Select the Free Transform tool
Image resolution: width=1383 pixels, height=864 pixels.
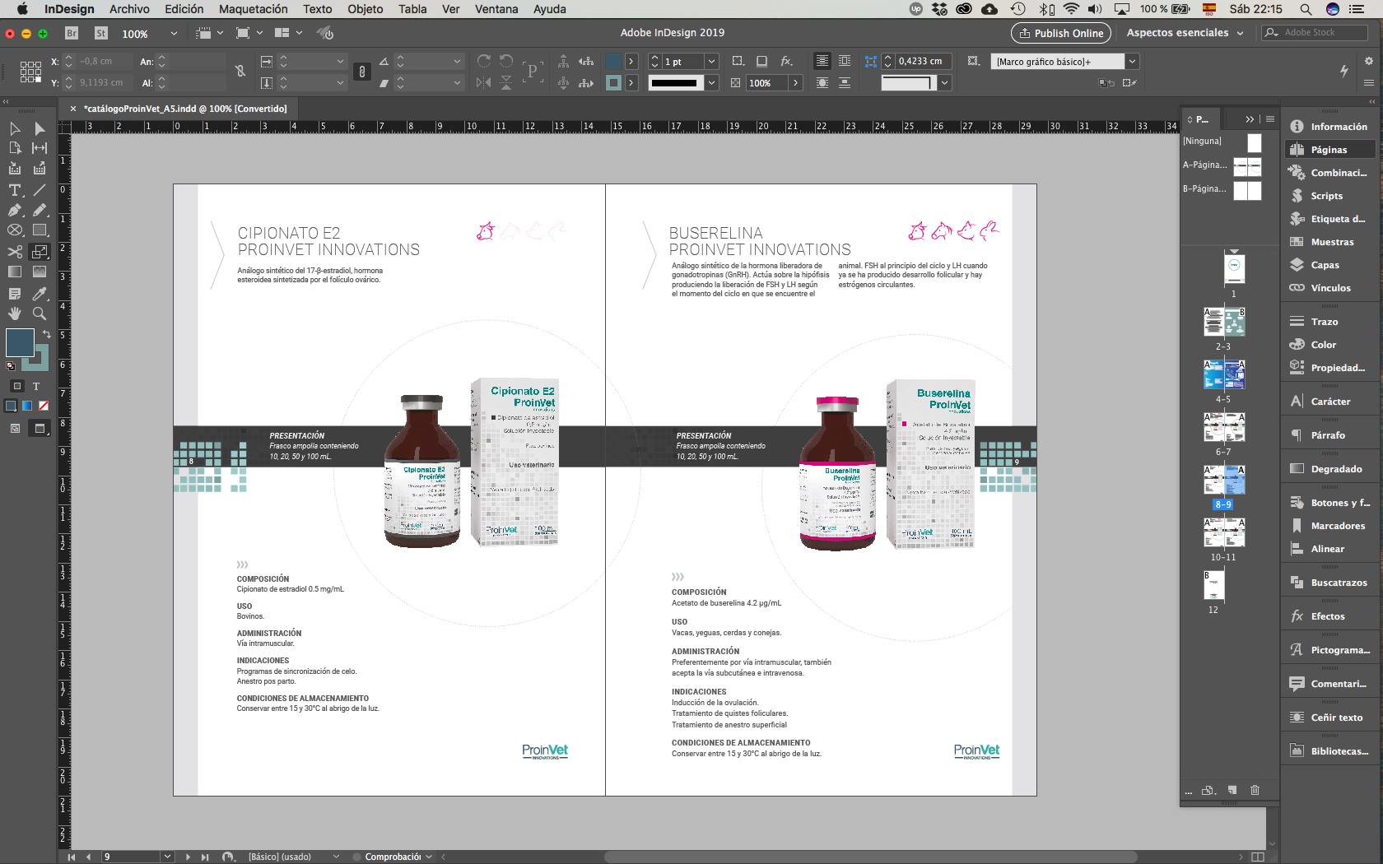[40, 252]
